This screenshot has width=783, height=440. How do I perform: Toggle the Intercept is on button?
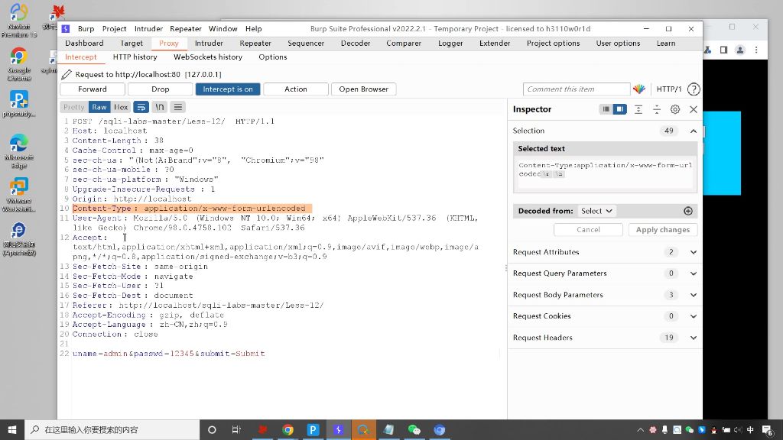[x=228, y=89]
